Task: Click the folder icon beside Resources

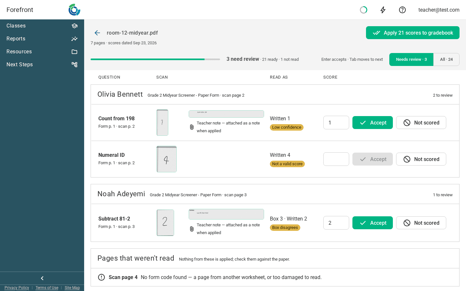Action: (x=74, y=52)
